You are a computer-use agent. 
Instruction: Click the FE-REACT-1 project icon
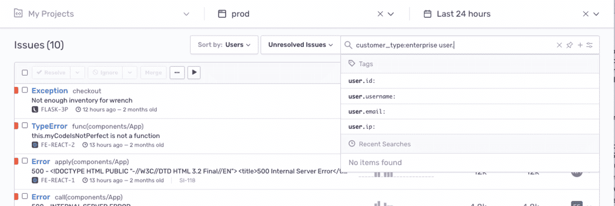click(35, 180)
